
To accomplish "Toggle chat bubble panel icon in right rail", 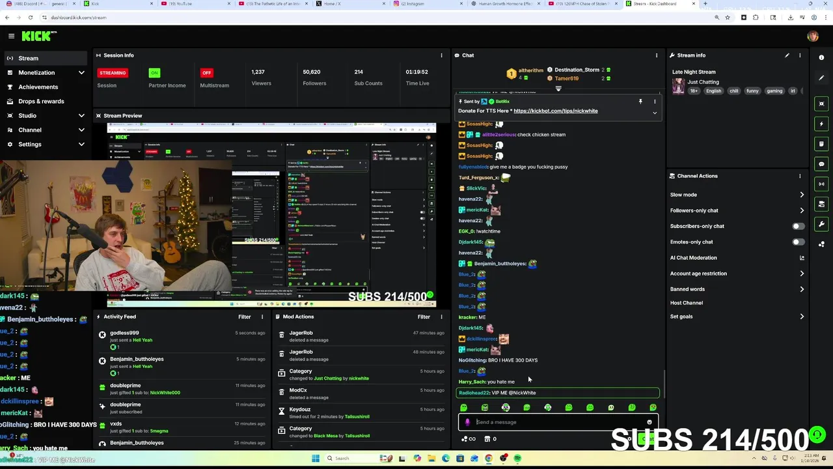I will point(821,164).
